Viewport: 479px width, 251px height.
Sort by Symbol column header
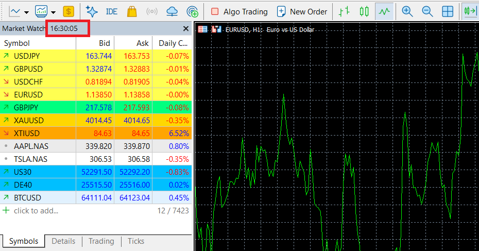tap(38, 43)
